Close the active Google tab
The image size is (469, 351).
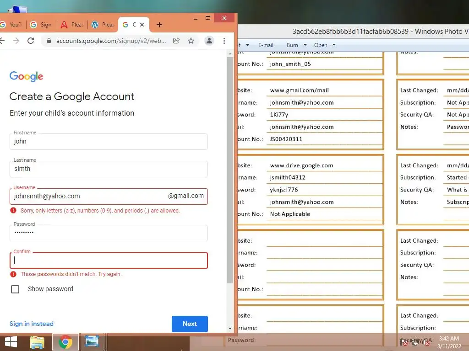pos(142,25)
